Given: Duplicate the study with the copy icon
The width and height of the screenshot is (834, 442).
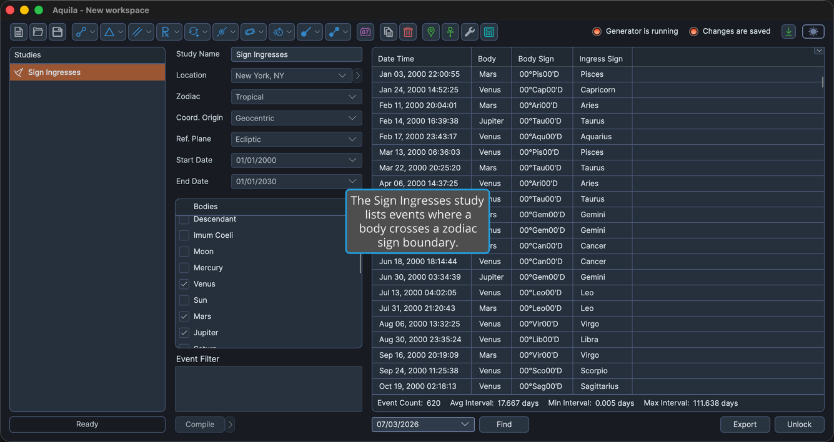Looking at the screenshot, I should pos(389,32).
